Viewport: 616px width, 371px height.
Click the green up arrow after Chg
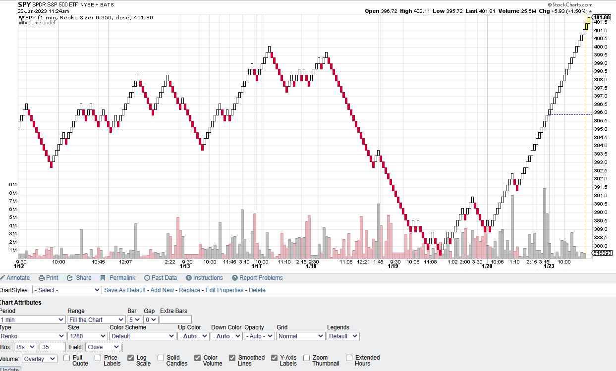(590, 11)
